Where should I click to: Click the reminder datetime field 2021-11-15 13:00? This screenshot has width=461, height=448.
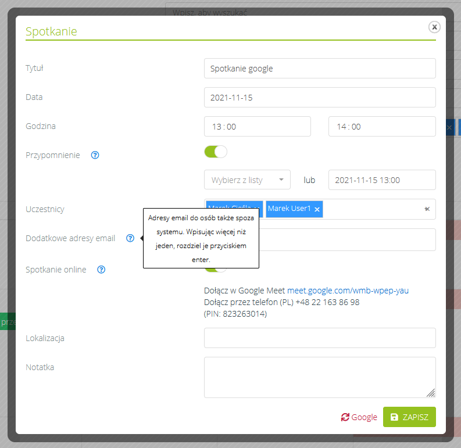click(x=381, y=180)
